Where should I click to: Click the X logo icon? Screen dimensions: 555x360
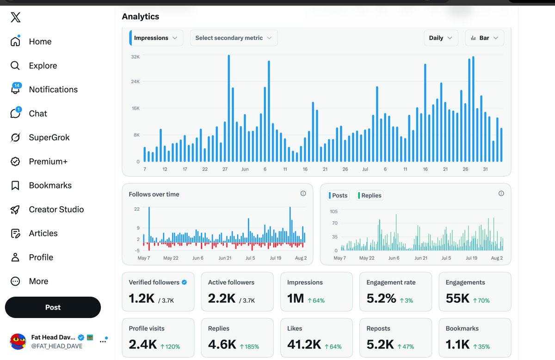point(16,18)
